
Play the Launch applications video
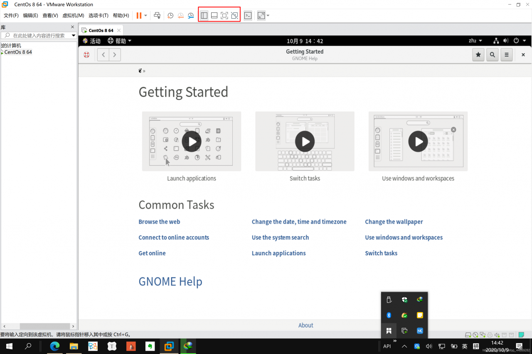click(192, 142)
